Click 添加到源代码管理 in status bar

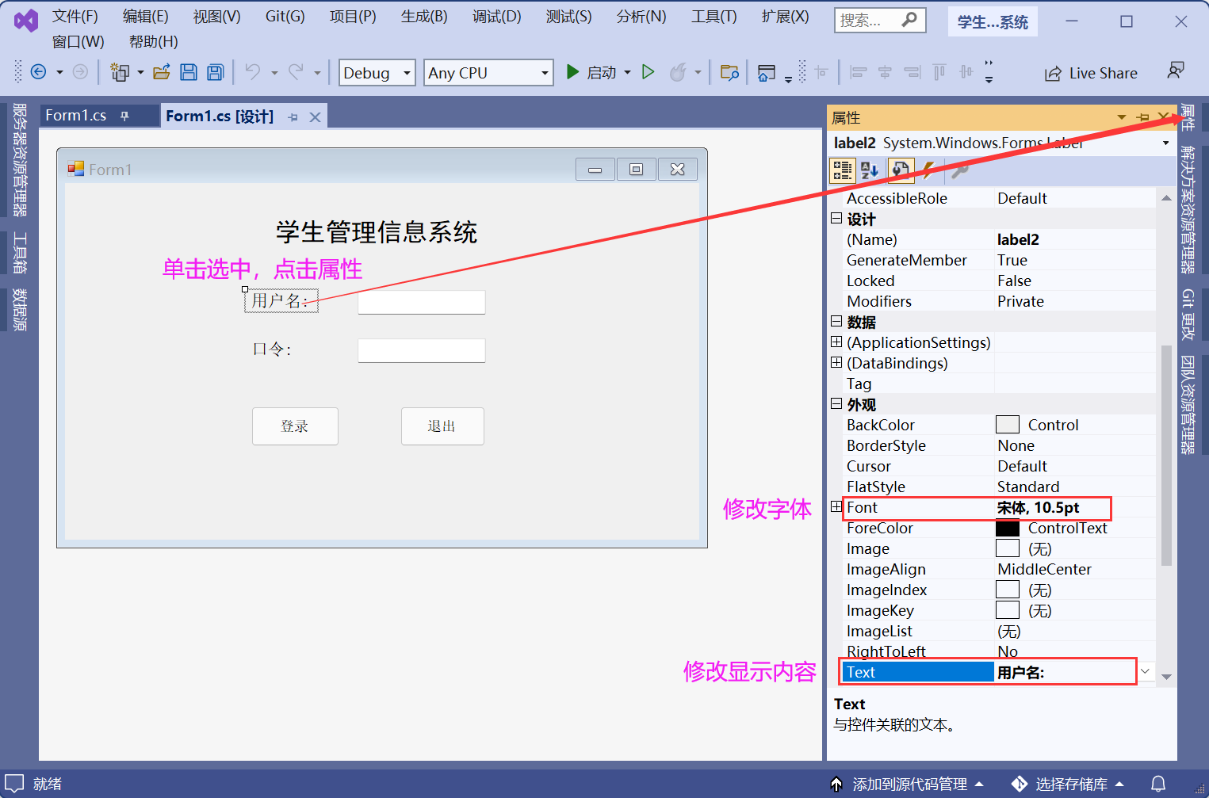click(907, 784)
